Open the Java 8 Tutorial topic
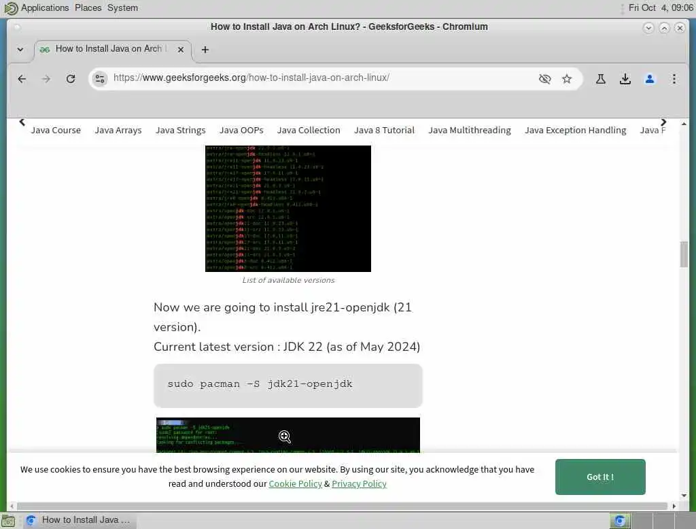This screenshot has width=696, height=529. click(x=385, y=130)
